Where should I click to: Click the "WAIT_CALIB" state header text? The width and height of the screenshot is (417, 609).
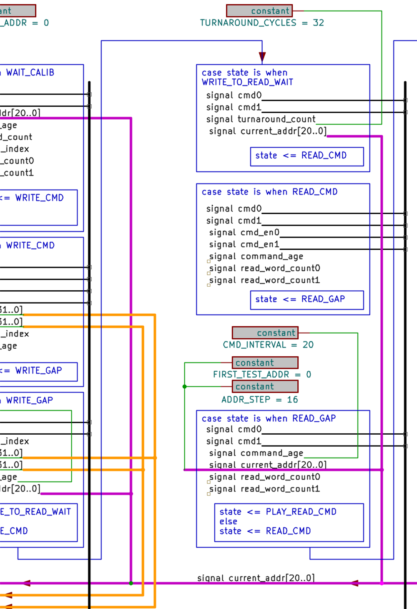pos(30,73)
